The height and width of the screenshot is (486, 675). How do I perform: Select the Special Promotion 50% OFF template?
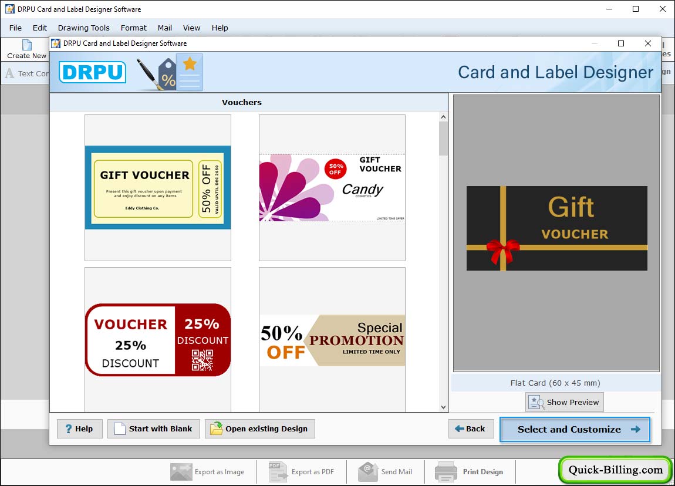332,340
